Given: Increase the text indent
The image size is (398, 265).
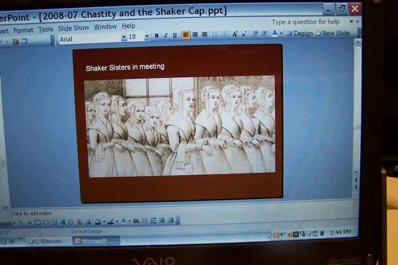Looking at the screenshot, I should 264,34.
